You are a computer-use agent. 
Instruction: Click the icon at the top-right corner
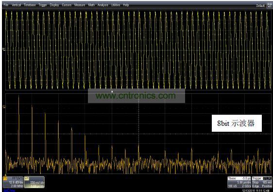270,5
